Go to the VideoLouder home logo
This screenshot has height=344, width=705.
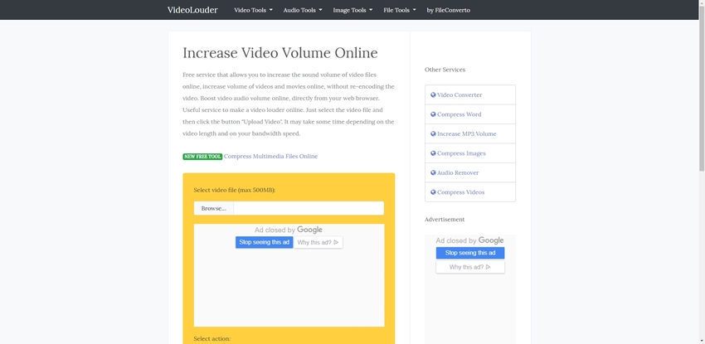coord(192,10)
